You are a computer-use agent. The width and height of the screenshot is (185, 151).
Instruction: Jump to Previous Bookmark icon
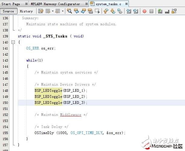click(106, 11)
